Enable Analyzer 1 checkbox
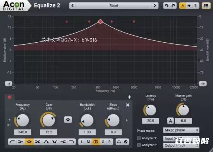Viewport: 213px width, 152px height. click(139, 138)
